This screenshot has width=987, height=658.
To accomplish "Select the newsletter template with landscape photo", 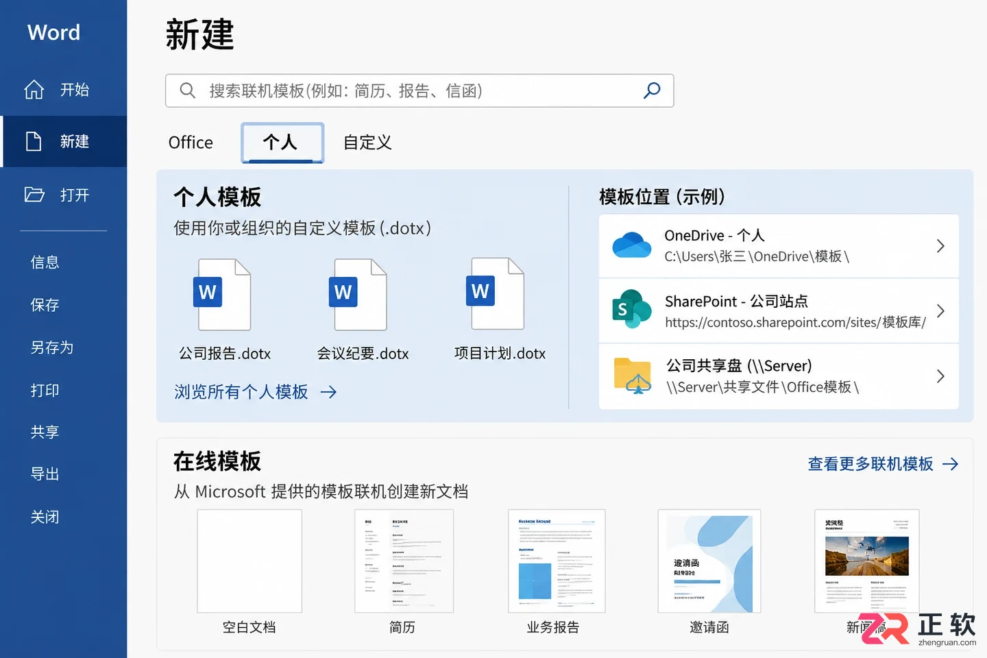I will (867, 561).
